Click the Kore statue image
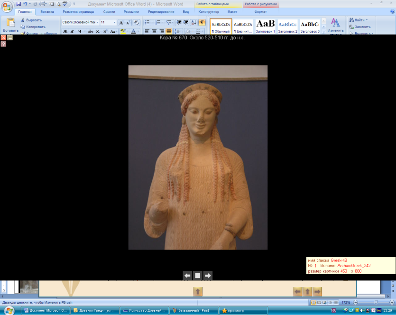Image resolution: width=396 pixels, height=315 pixels. (x=198, y=157)
